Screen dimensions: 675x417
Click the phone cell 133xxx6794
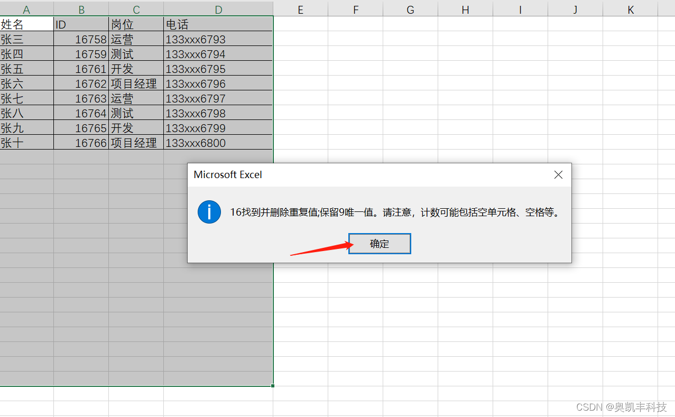pyautogui.click(x=218, y=54)
